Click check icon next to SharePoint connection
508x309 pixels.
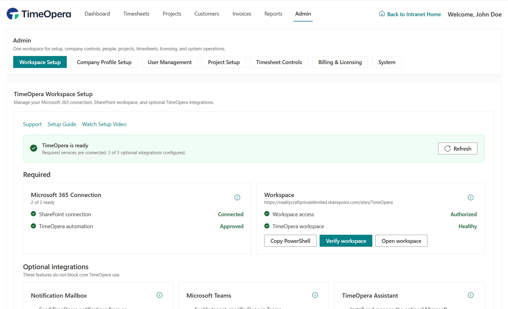point(33,214)
